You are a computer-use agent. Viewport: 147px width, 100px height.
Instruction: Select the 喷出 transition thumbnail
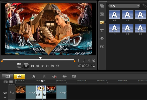(128, 15)
